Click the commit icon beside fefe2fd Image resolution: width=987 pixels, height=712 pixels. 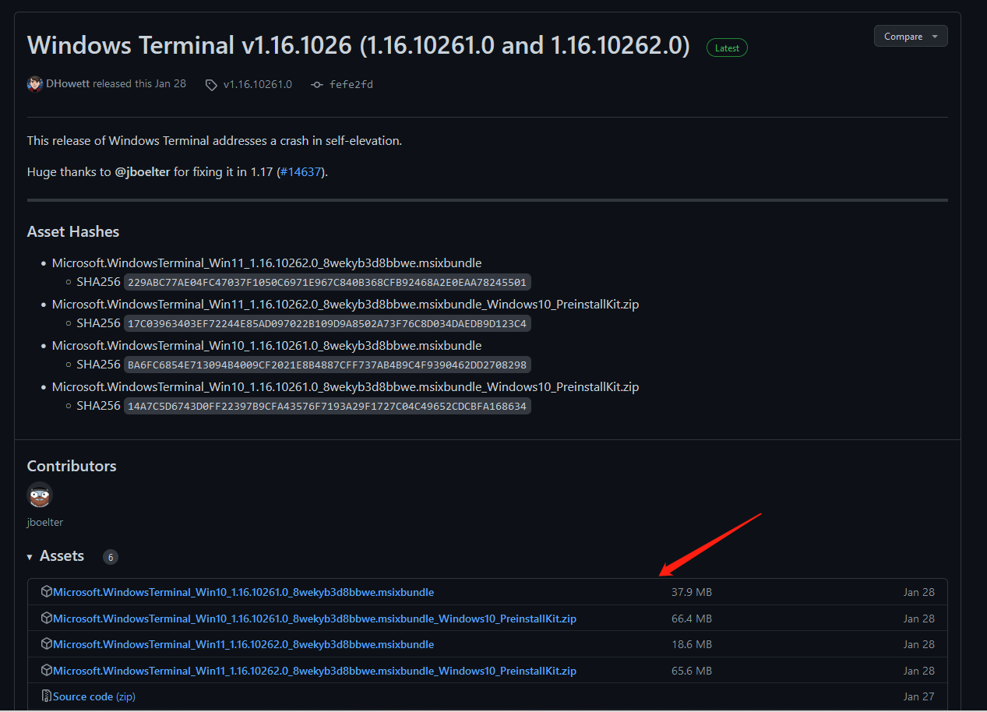[x=317, y=84]
